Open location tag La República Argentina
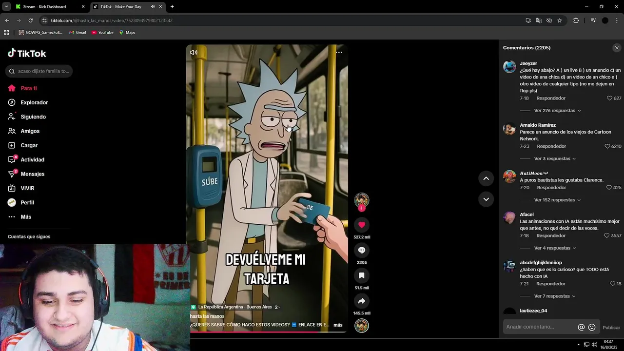The height and width of the screenshot is (351, 624). coord(235,307)
